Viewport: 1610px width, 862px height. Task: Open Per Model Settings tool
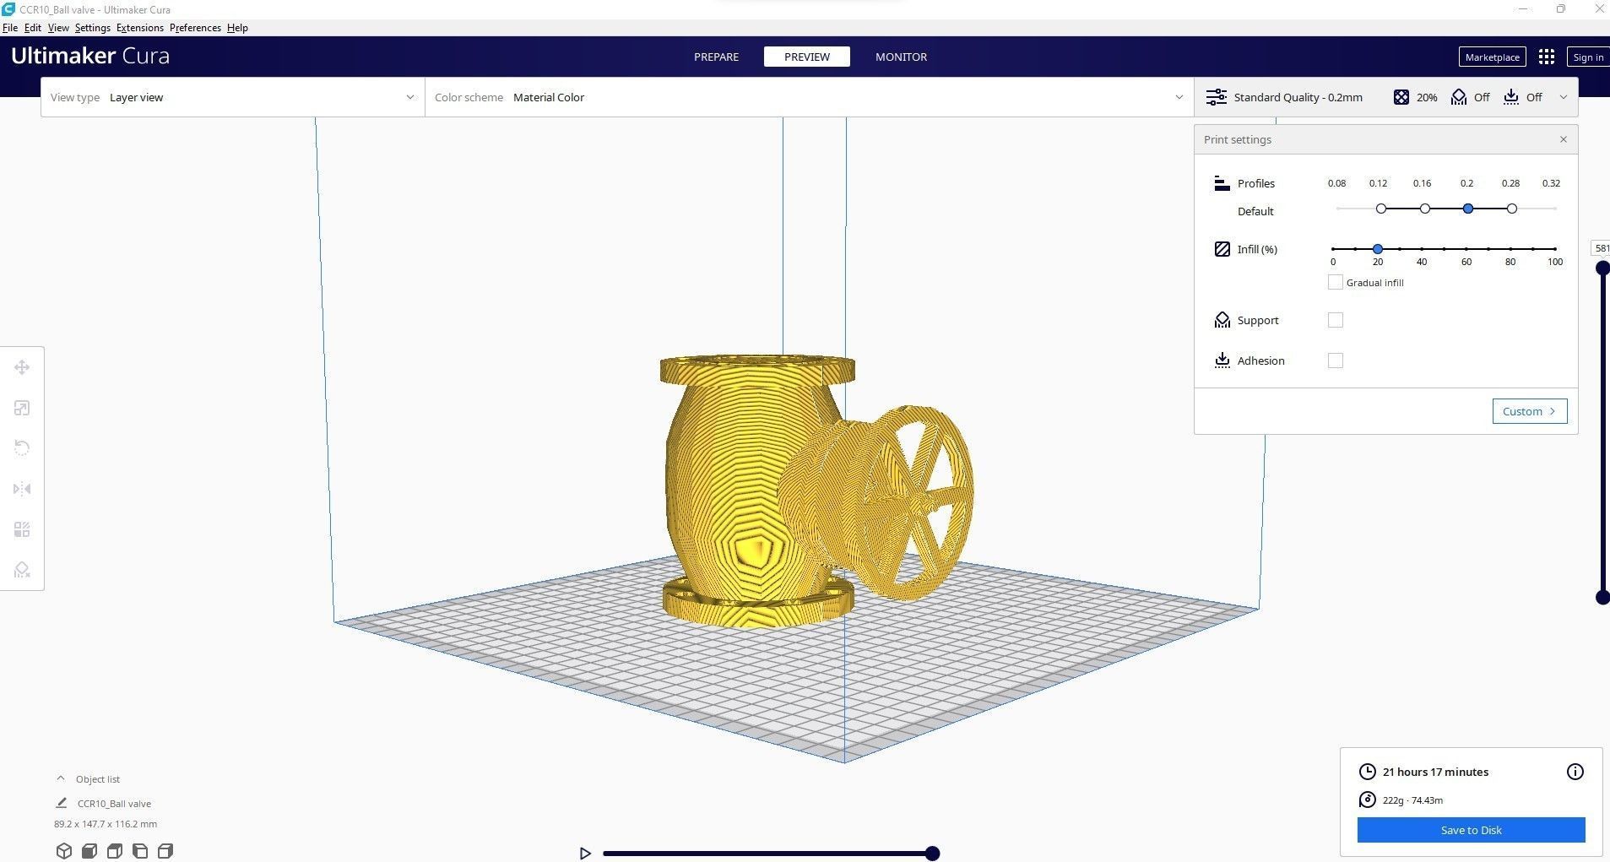point(22,529)
